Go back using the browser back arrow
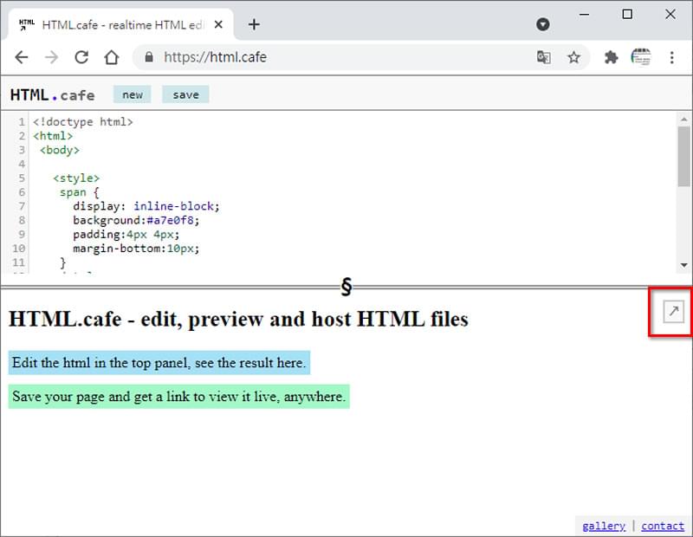693x537 pixels. 21,57
